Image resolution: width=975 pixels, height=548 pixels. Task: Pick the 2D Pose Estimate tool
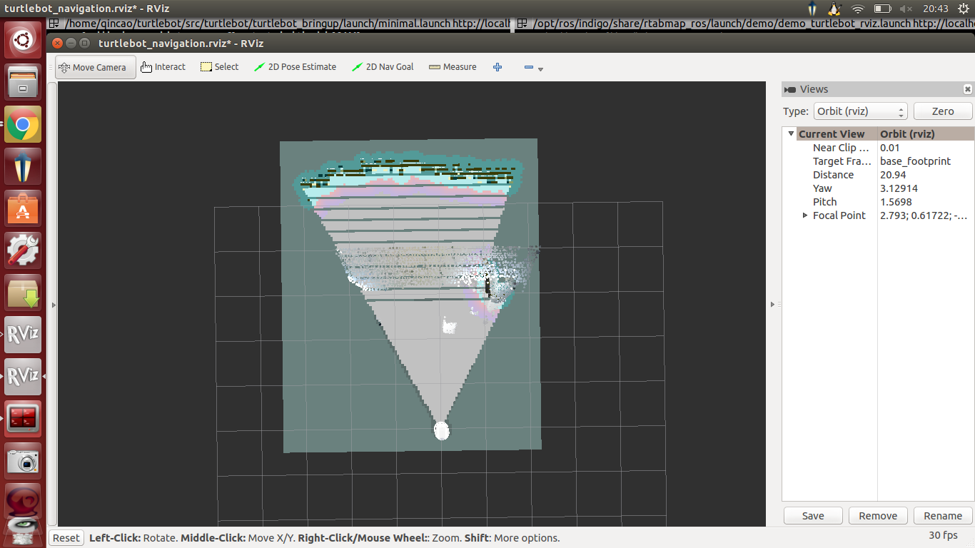point(295,67)
